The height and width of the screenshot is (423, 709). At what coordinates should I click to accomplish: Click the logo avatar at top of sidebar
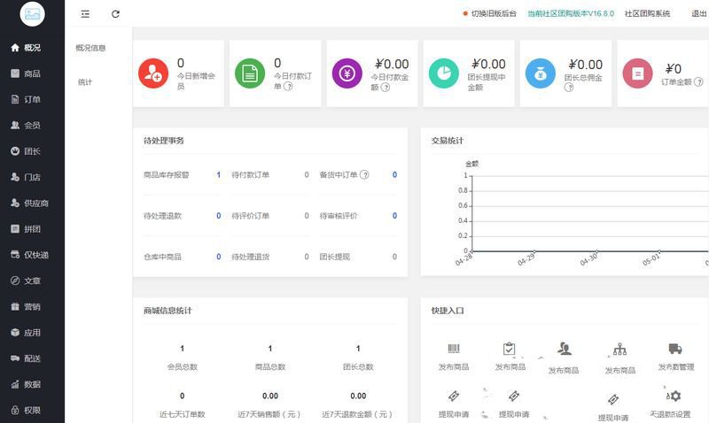(32, 14)
